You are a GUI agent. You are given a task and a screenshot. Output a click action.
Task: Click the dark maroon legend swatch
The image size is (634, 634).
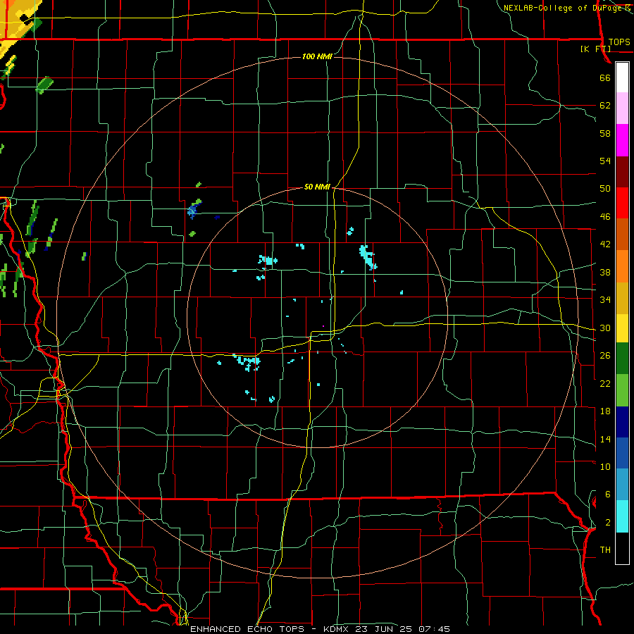coord(622,172)
